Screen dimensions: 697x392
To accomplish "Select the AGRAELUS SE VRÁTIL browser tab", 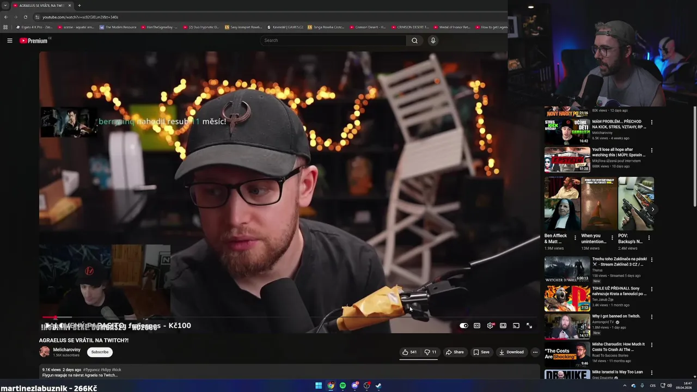I will point(42,5).
